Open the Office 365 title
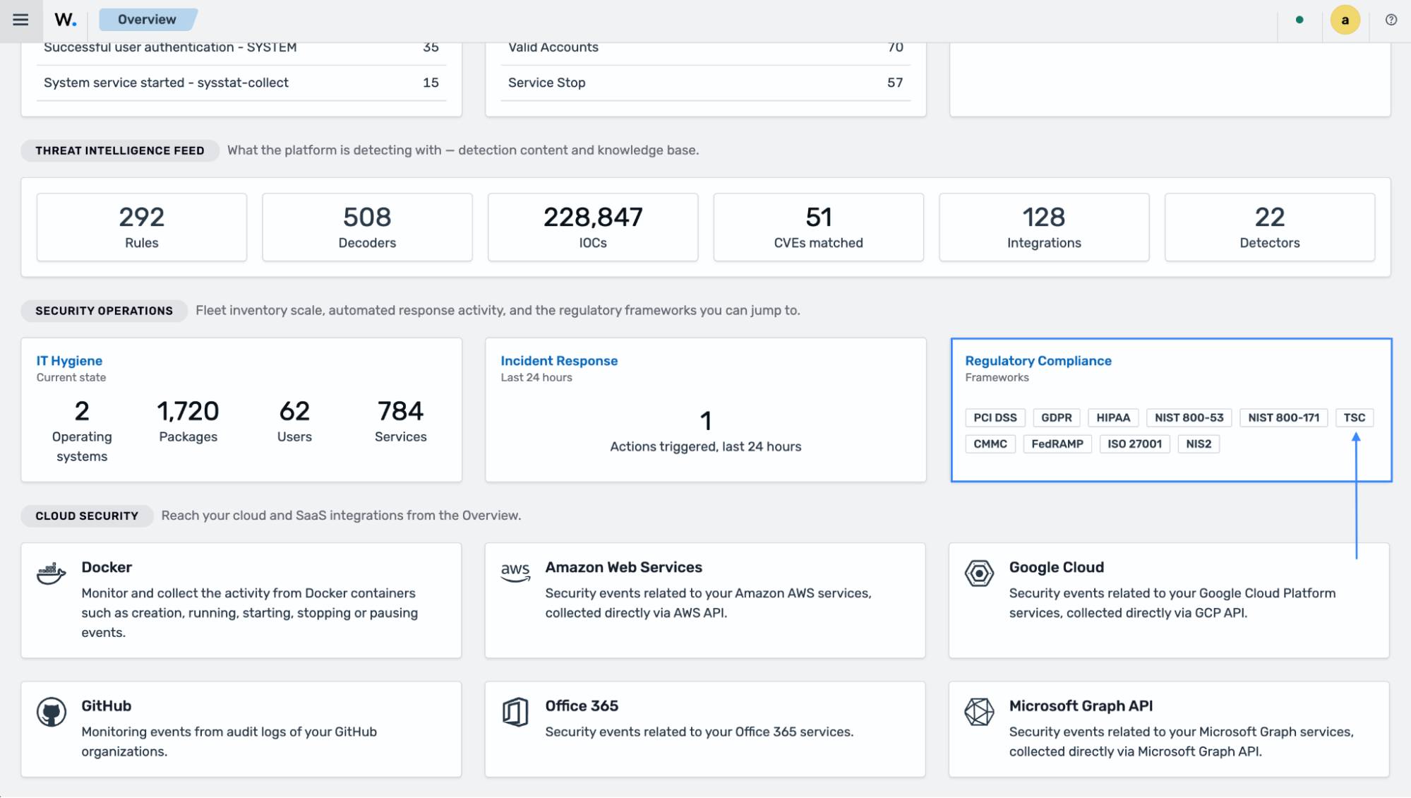 click(582, 706)
